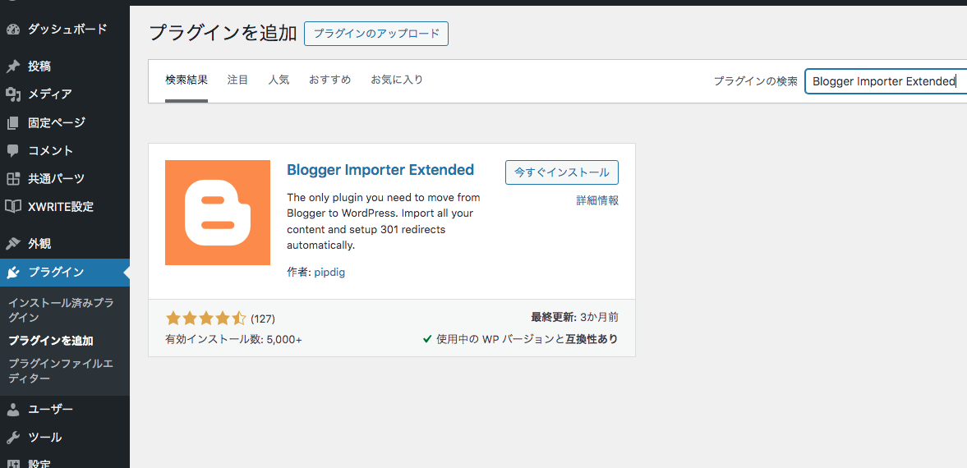Click the user icon beside ユーザー

click(13, 410)
